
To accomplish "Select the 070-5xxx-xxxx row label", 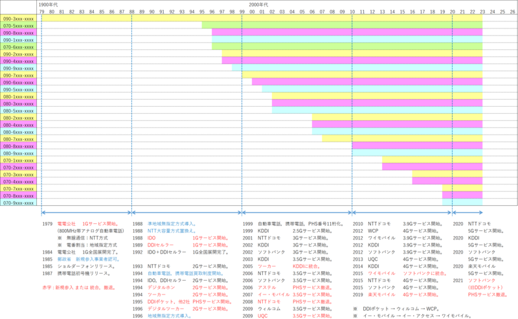I will (19, 25).
